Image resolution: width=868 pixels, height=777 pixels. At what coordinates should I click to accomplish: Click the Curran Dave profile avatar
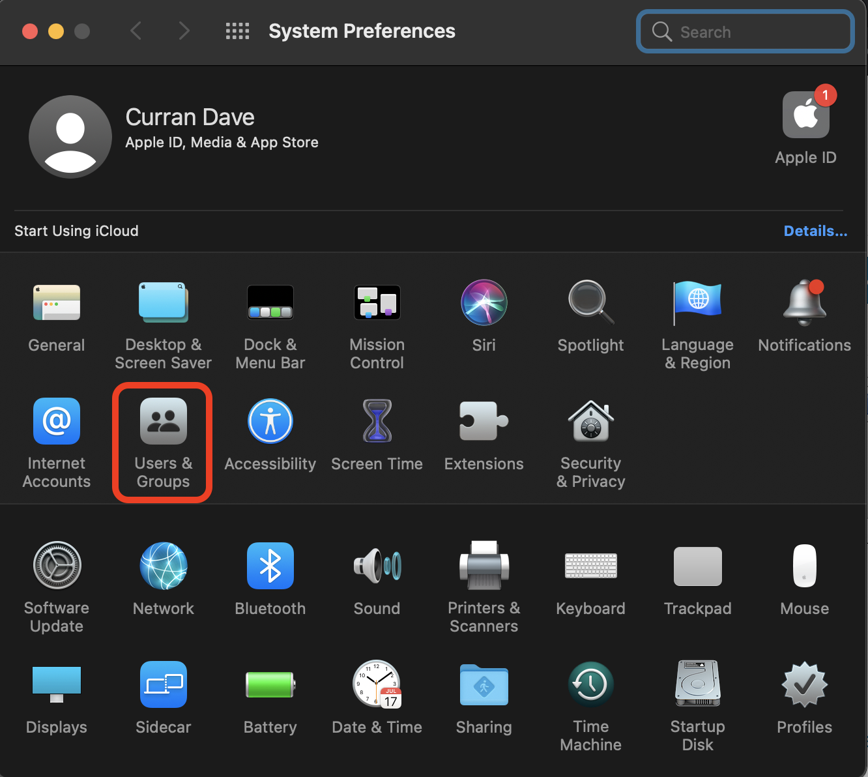[x=70, y=137]
